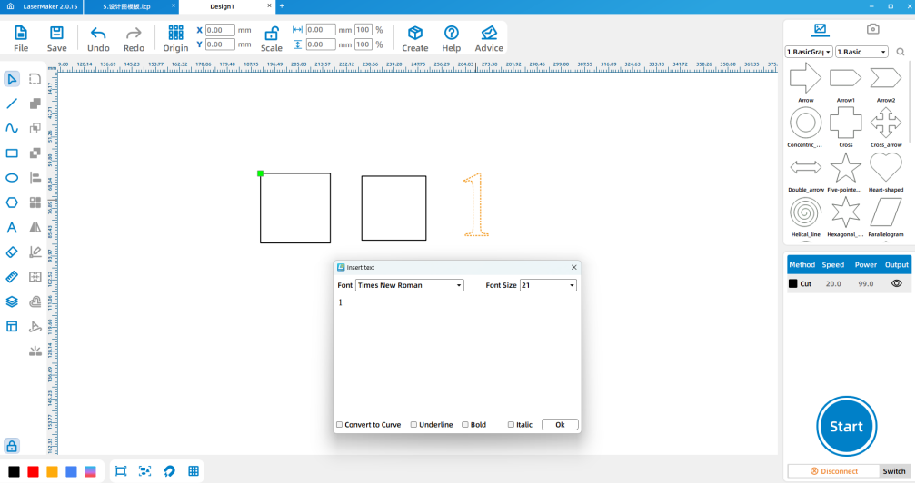Pick the black color swatch in bottom palette
916x484 pixels.
point(14,471)
